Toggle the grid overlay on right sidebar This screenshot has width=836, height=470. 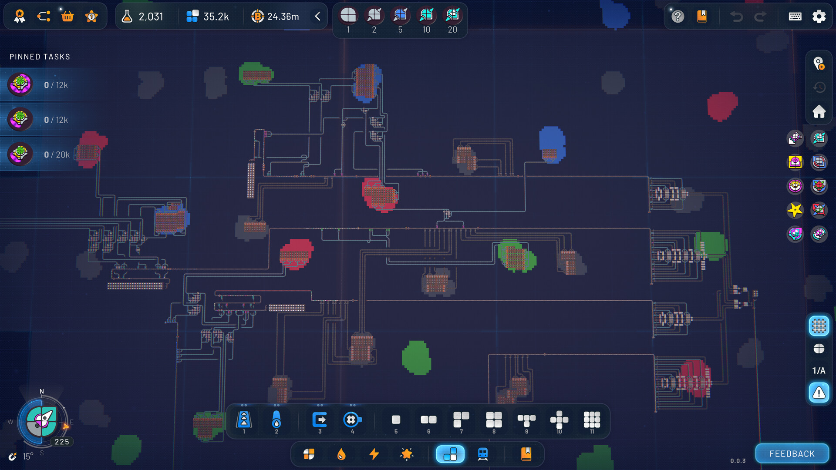click(819, 326)
